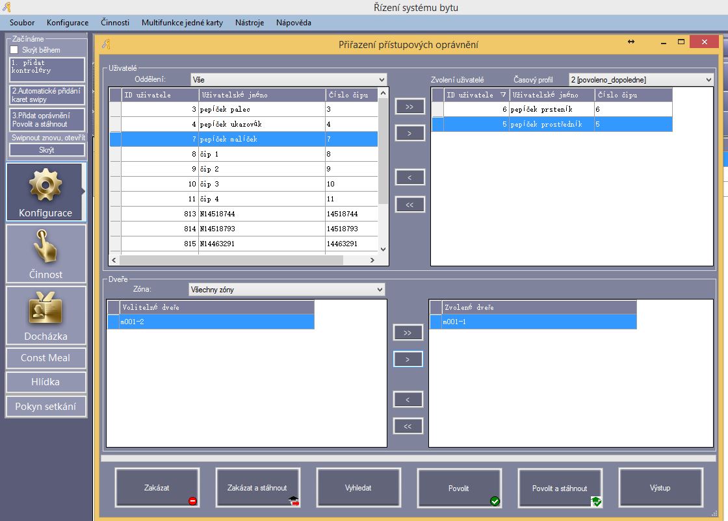728x521 pixels.
Task: Remove all doors with the << button
Action: click(x=408, y=426)
